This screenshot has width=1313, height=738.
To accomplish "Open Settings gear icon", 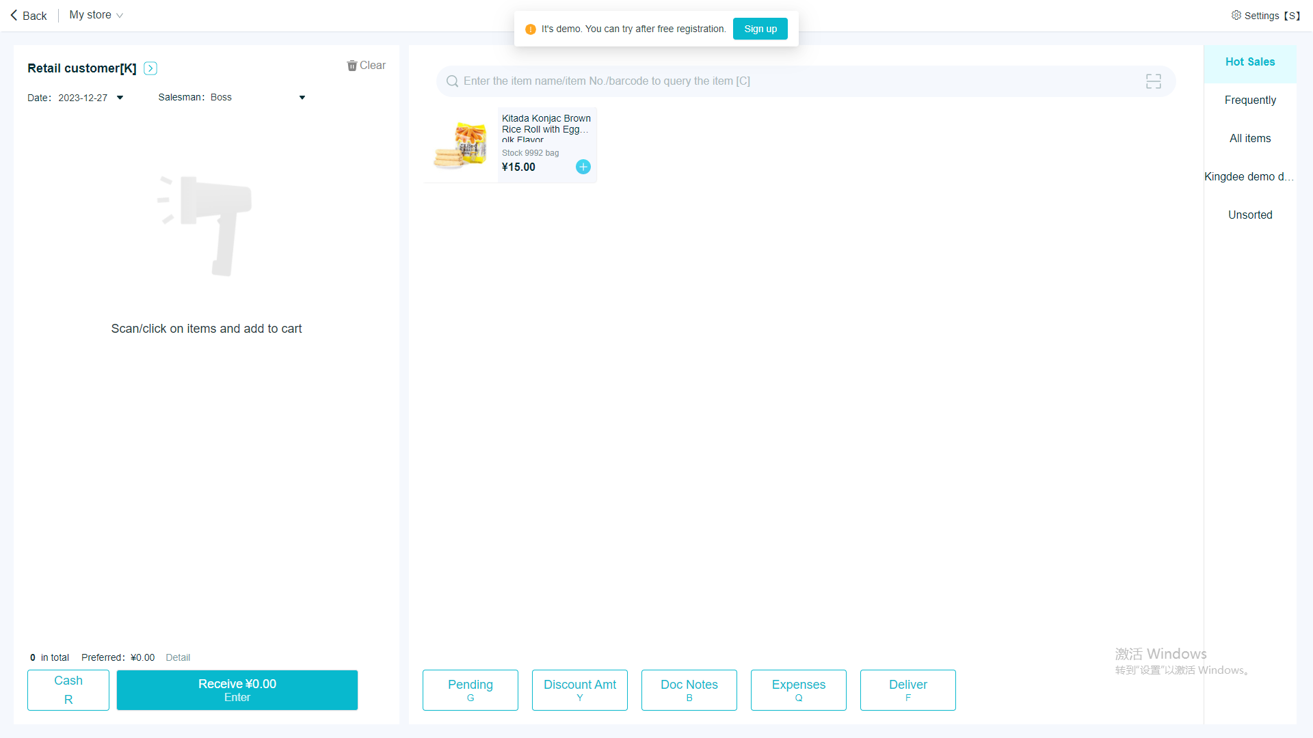I will tap(1236, 15).
